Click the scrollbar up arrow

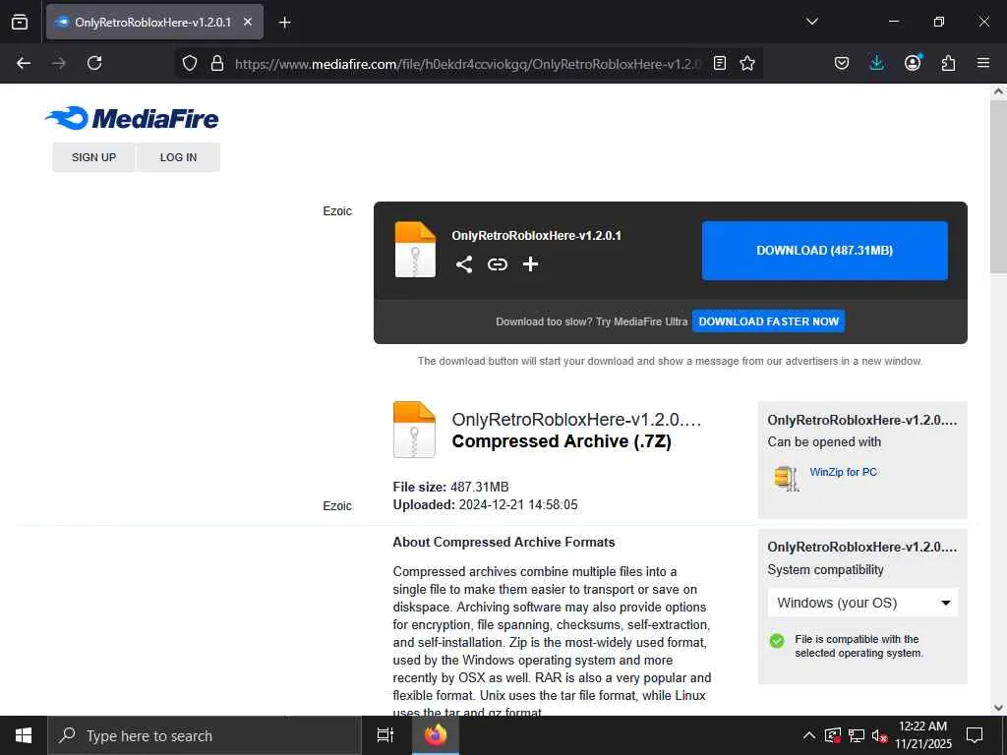(x=998, y=91)
